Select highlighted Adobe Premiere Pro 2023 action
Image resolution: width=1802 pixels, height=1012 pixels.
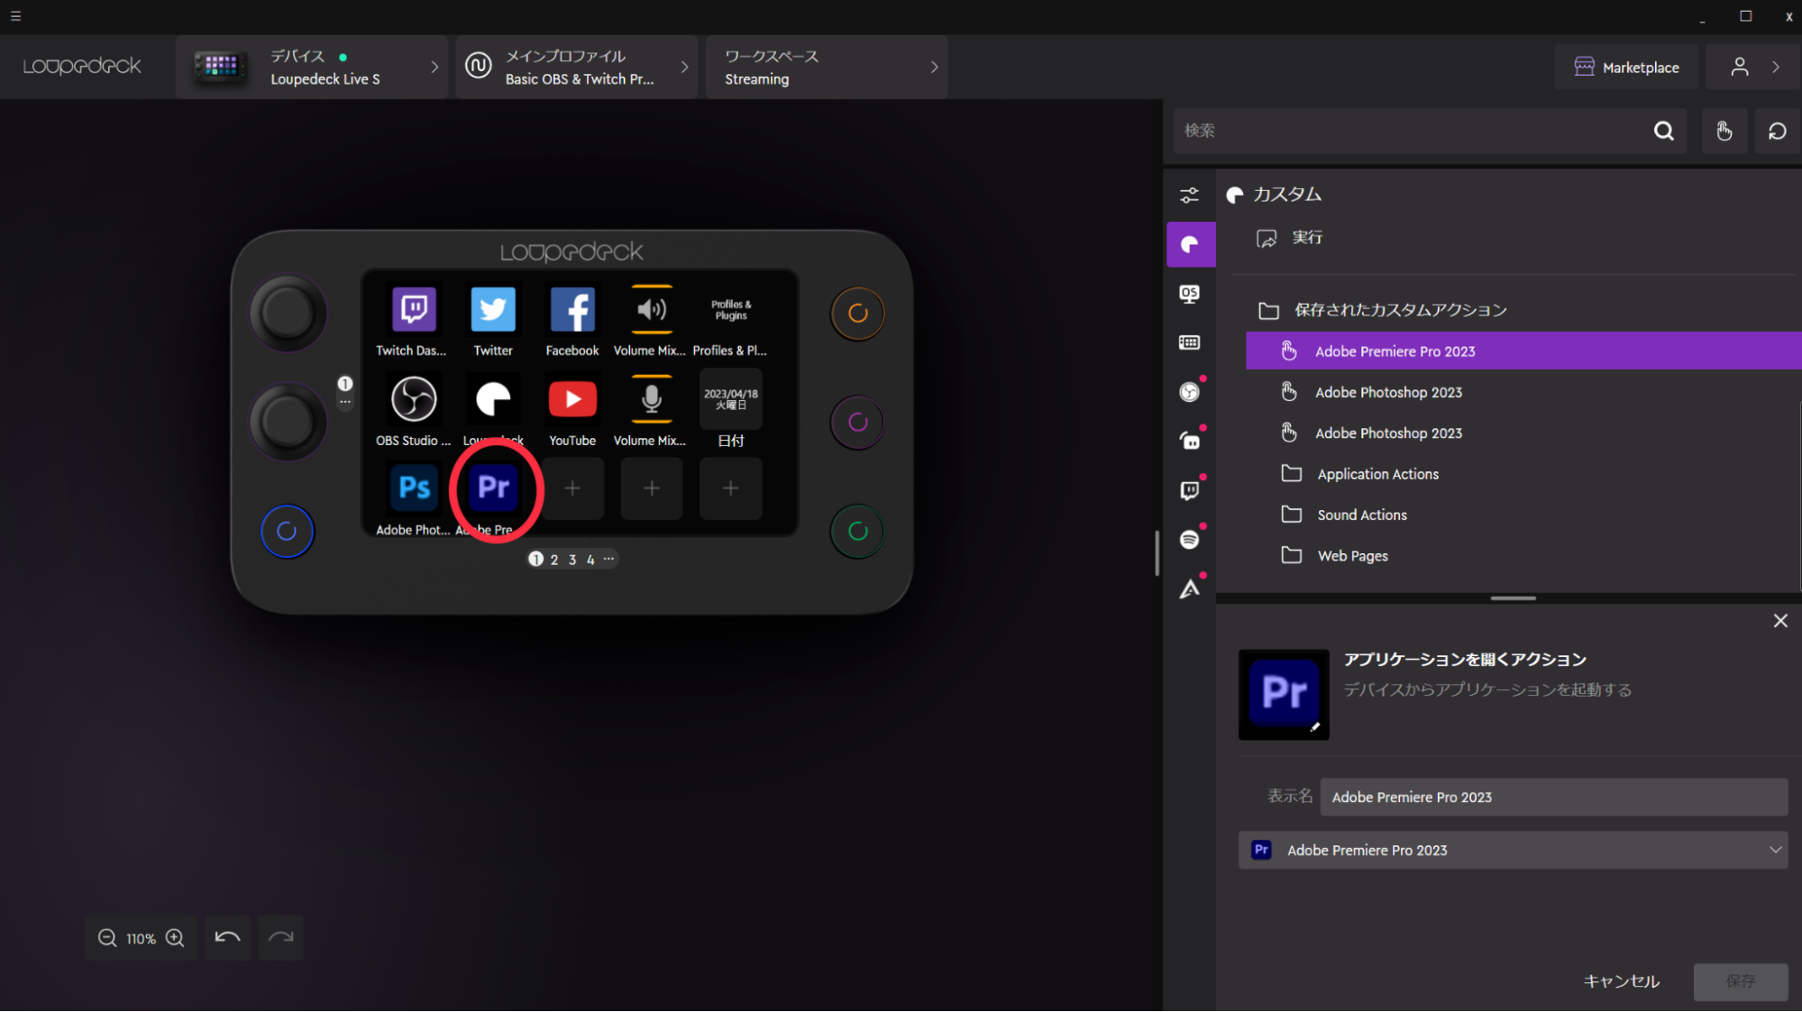point(1523,351)
